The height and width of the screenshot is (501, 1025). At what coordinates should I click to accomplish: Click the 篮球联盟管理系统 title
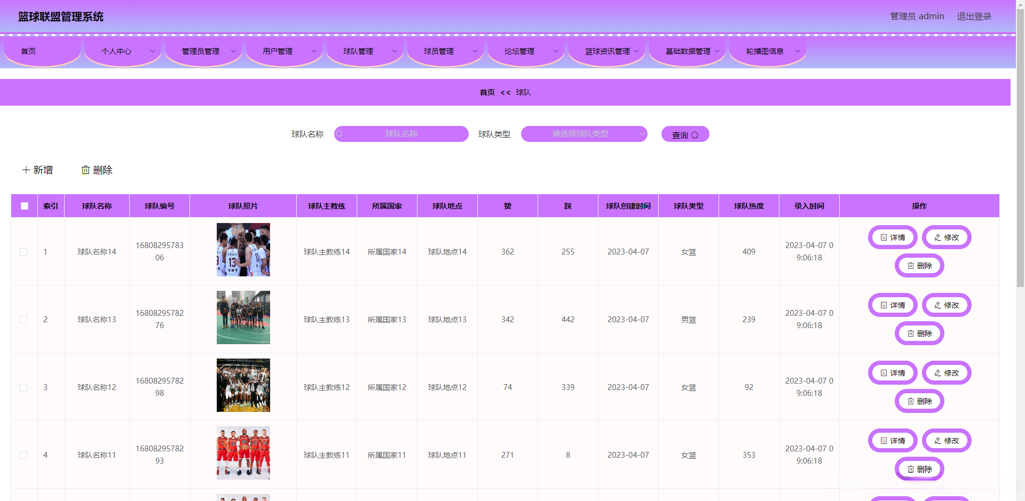click(x=61, y=17)
